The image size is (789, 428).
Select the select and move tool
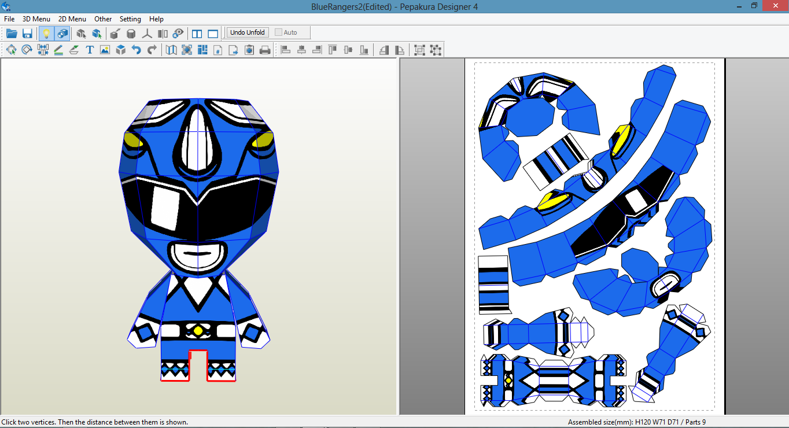(x=11, y=50)
